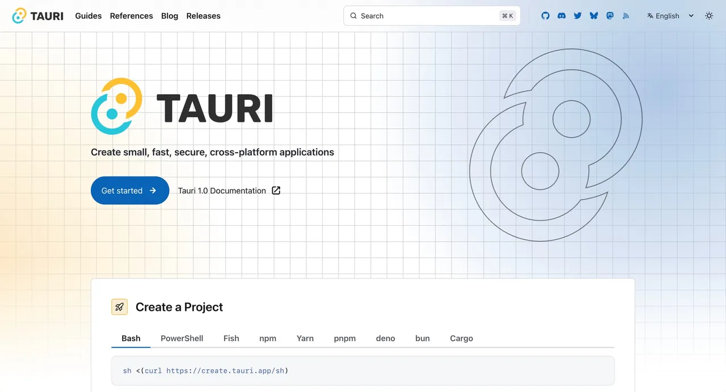Open the Tauri GitHub repository icon

point(545,16)
